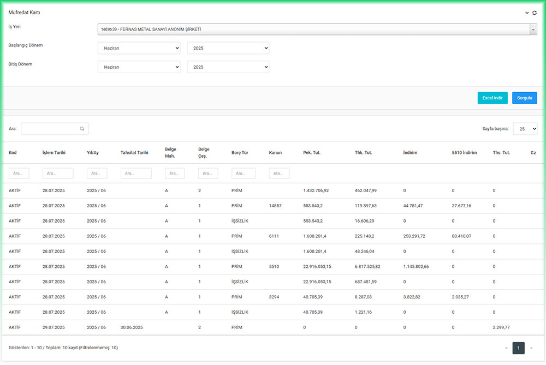
Task: Collapse the Mufredat Kartı panel chevron
Action: [x=527, y=13]
